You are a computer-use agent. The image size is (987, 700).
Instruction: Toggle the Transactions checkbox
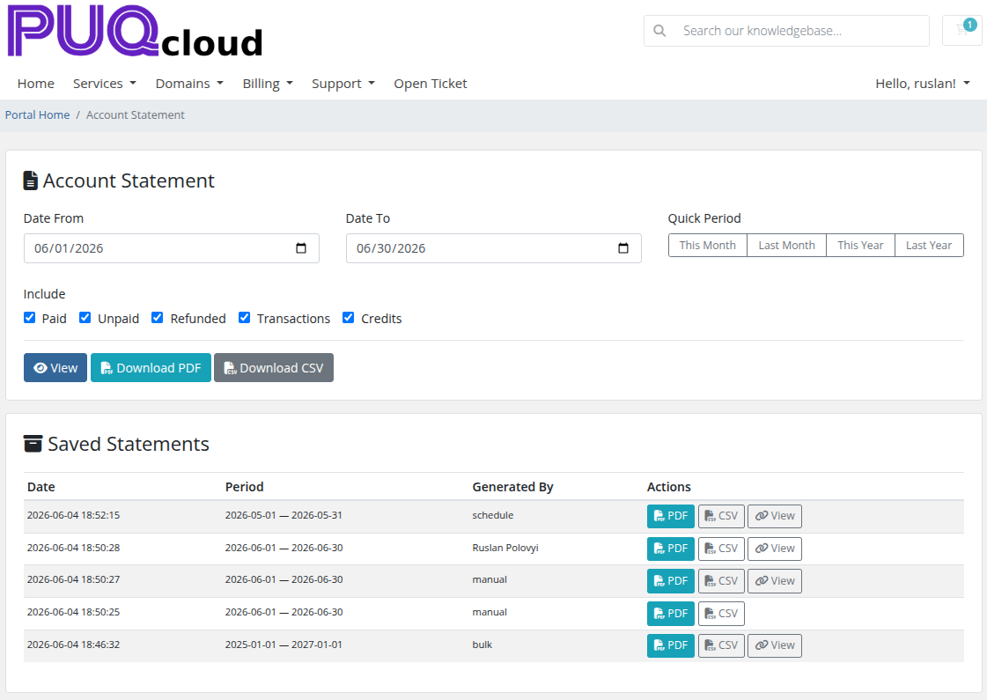244,318
